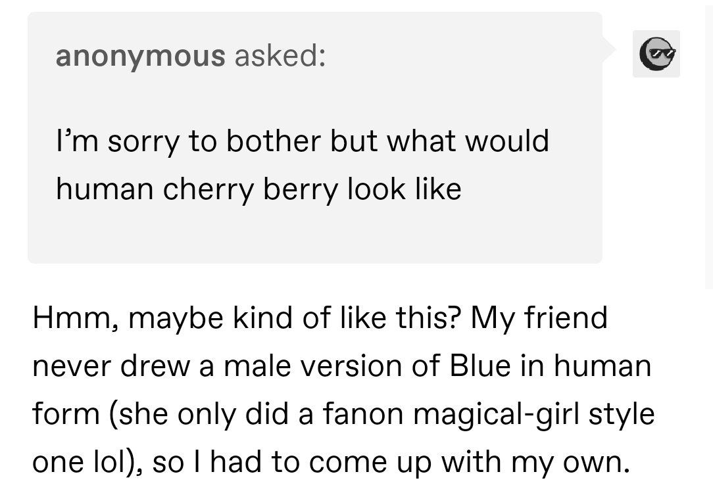
Task: Click the gray strip on right edge
Action: click(709, 145)
